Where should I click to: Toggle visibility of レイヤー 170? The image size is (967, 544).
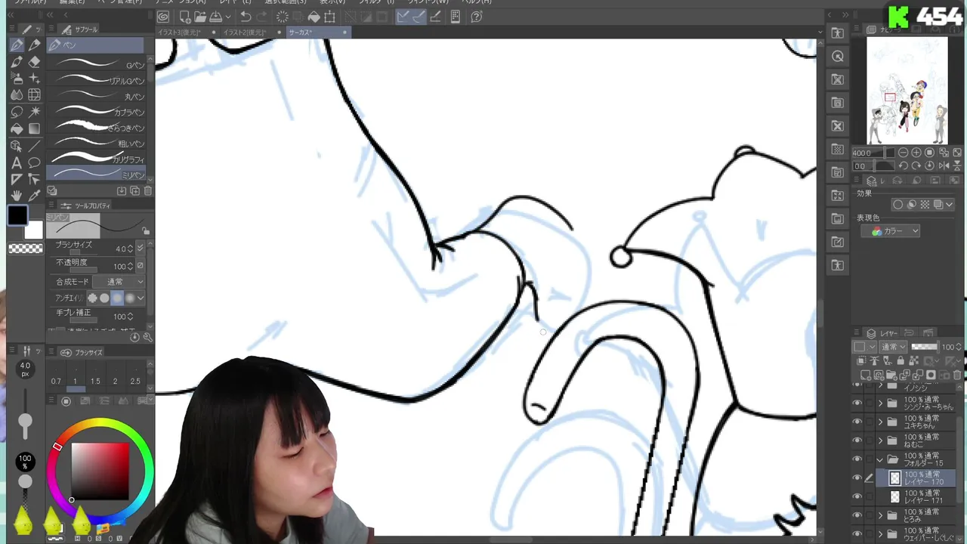[x=857, y=478]
